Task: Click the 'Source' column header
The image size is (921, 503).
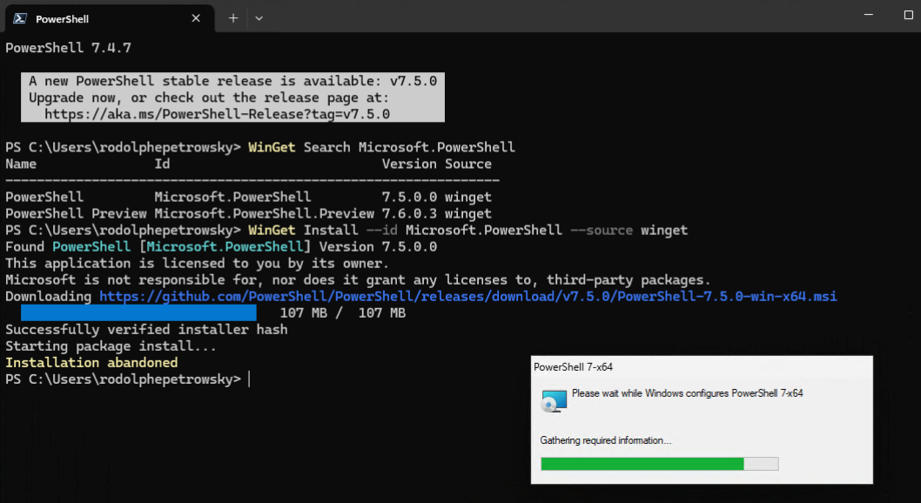Action: point(468,164)
